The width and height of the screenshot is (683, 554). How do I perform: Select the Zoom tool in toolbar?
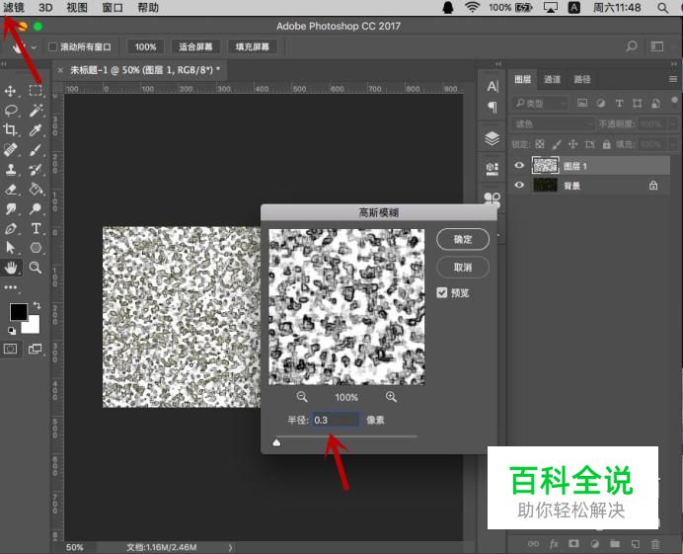coord(36,267)
